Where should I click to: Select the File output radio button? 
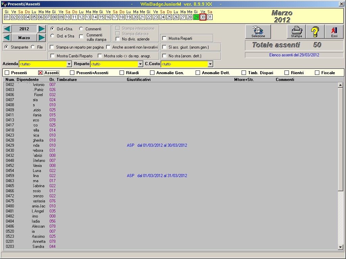34,47
